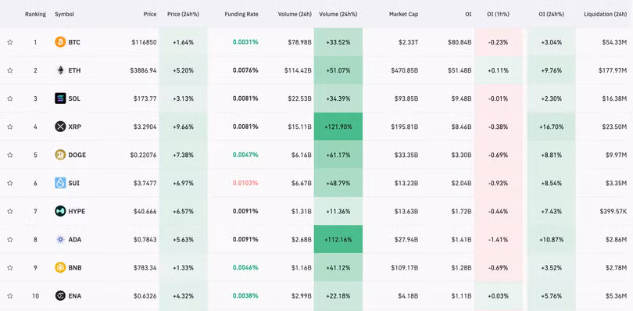This screenshot has height=311, width=633.
Task: Open the ENA symbol link
Action: [75, 295]
